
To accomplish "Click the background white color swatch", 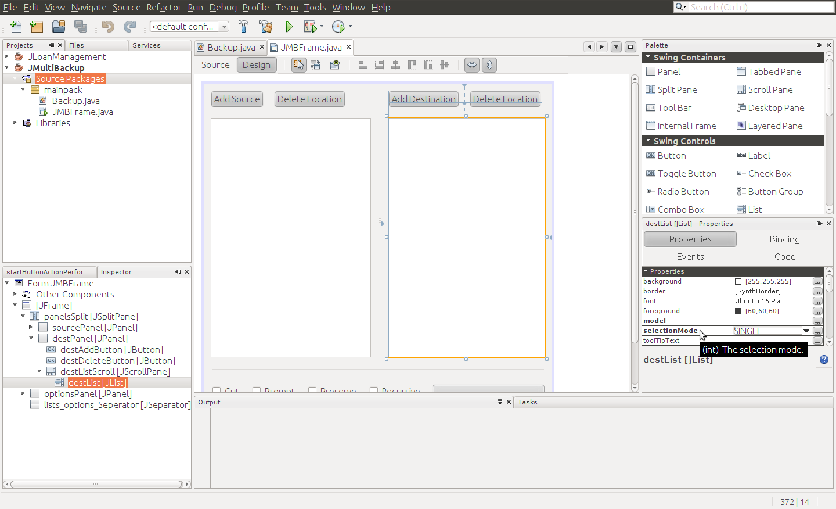I will (738, 282).
